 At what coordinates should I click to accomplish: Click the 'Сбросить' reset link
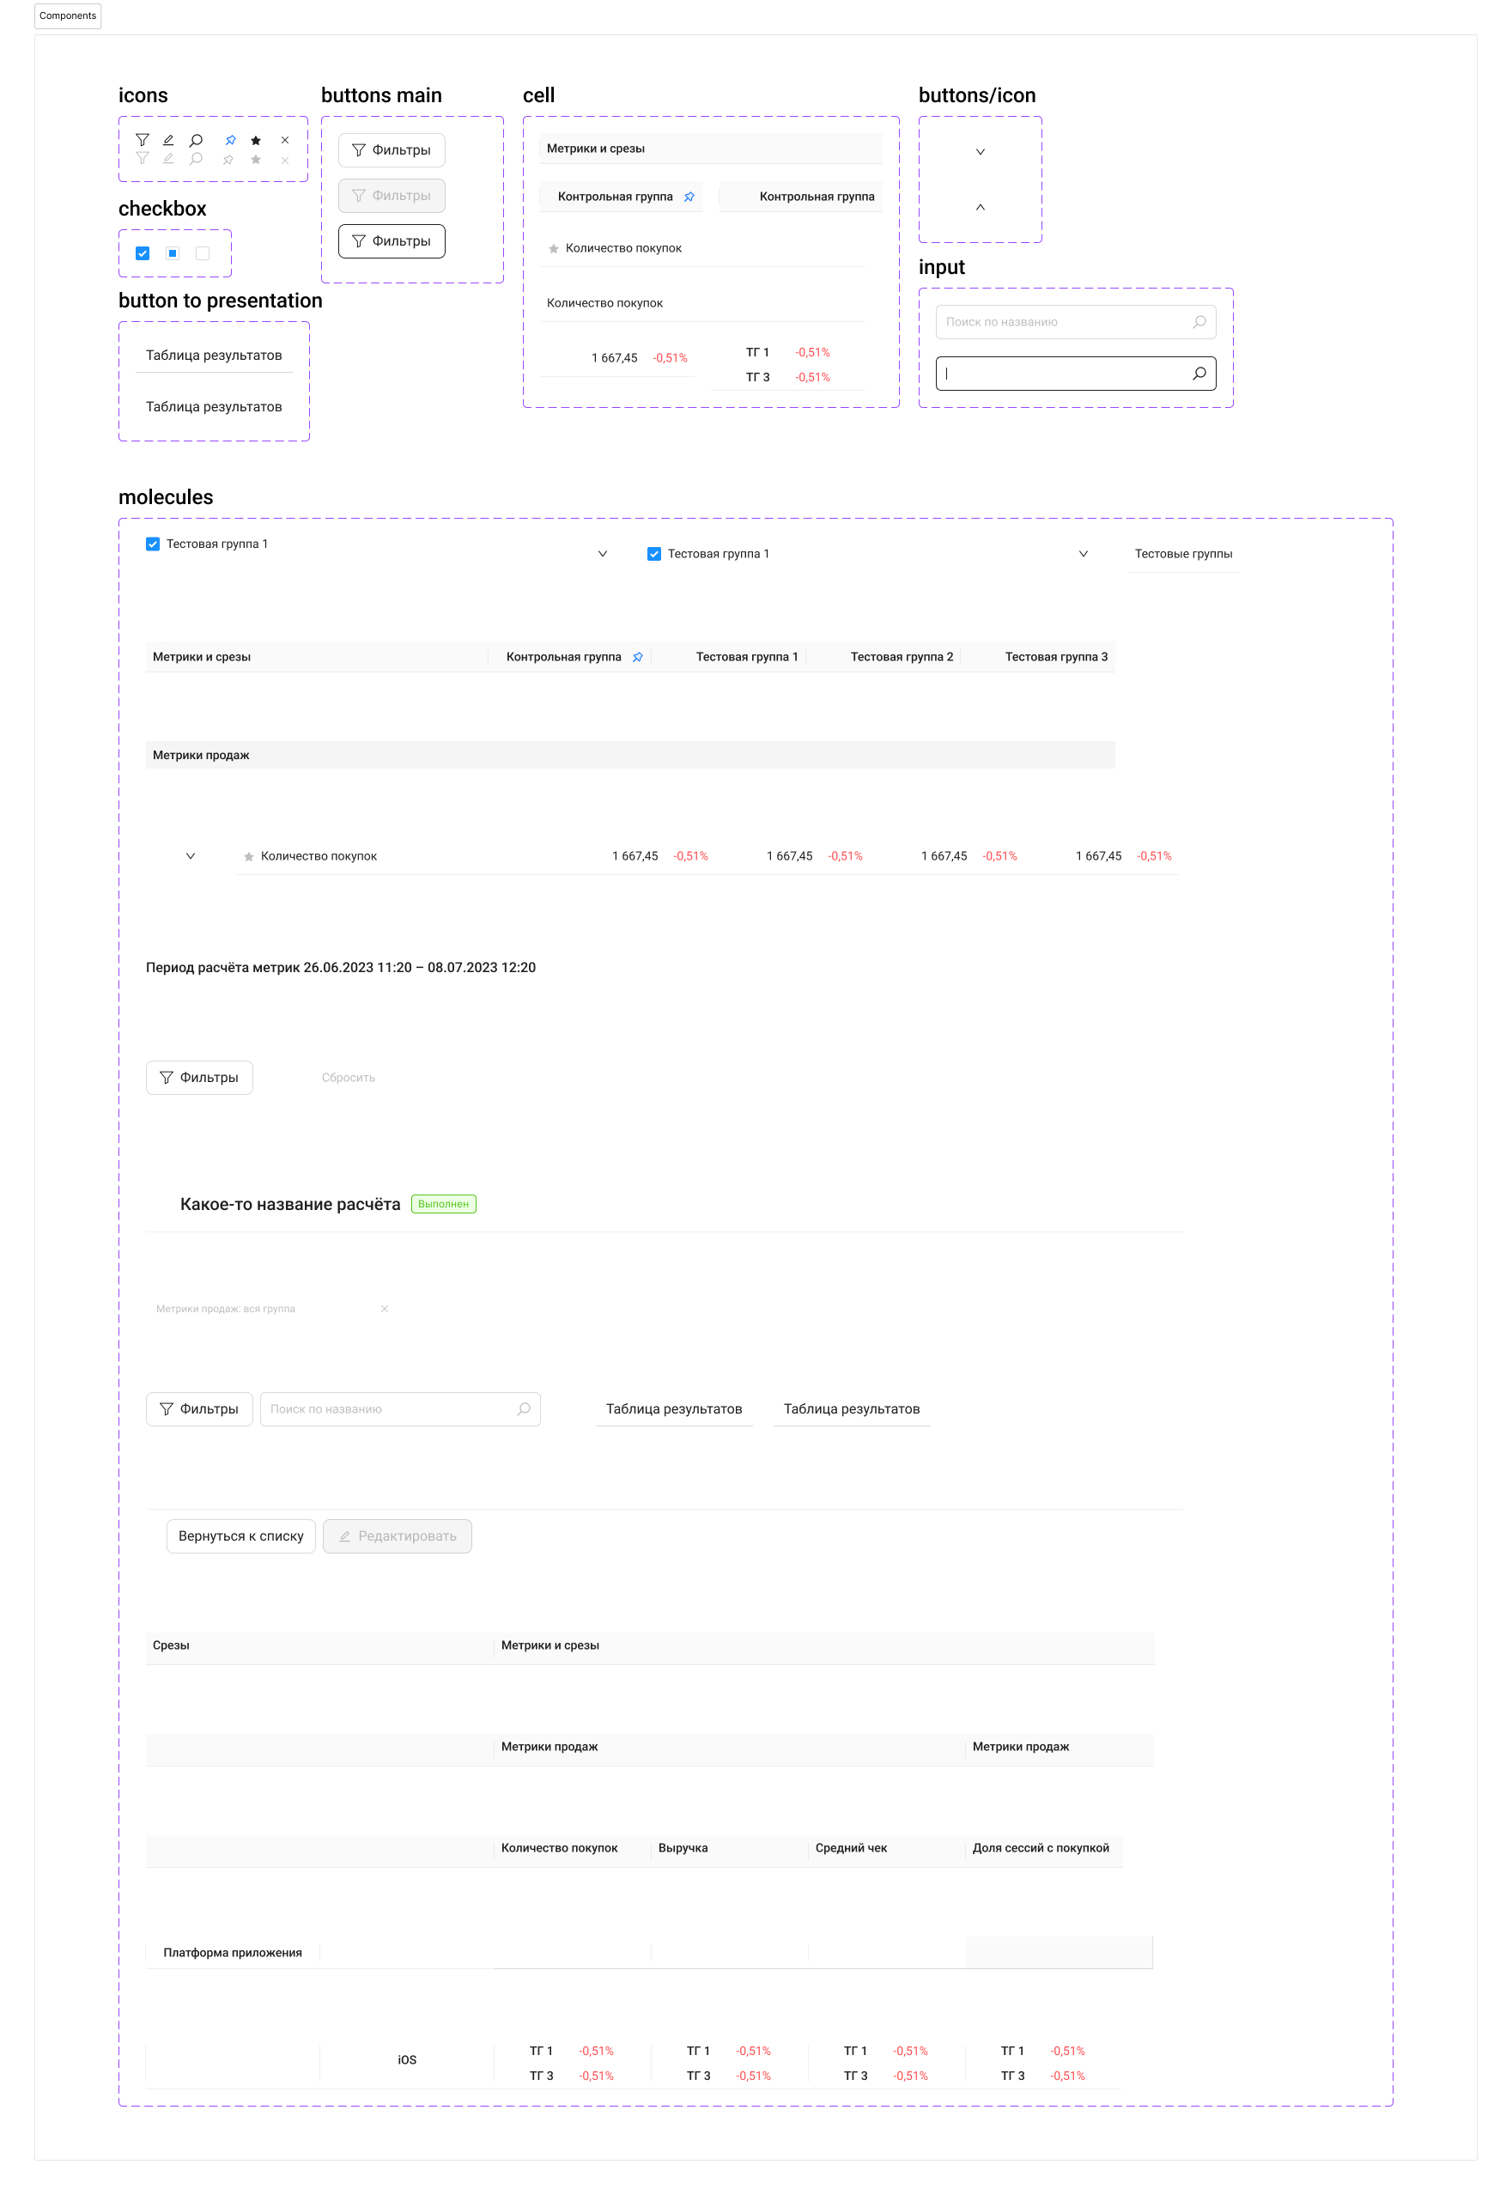coord(349,1078)
